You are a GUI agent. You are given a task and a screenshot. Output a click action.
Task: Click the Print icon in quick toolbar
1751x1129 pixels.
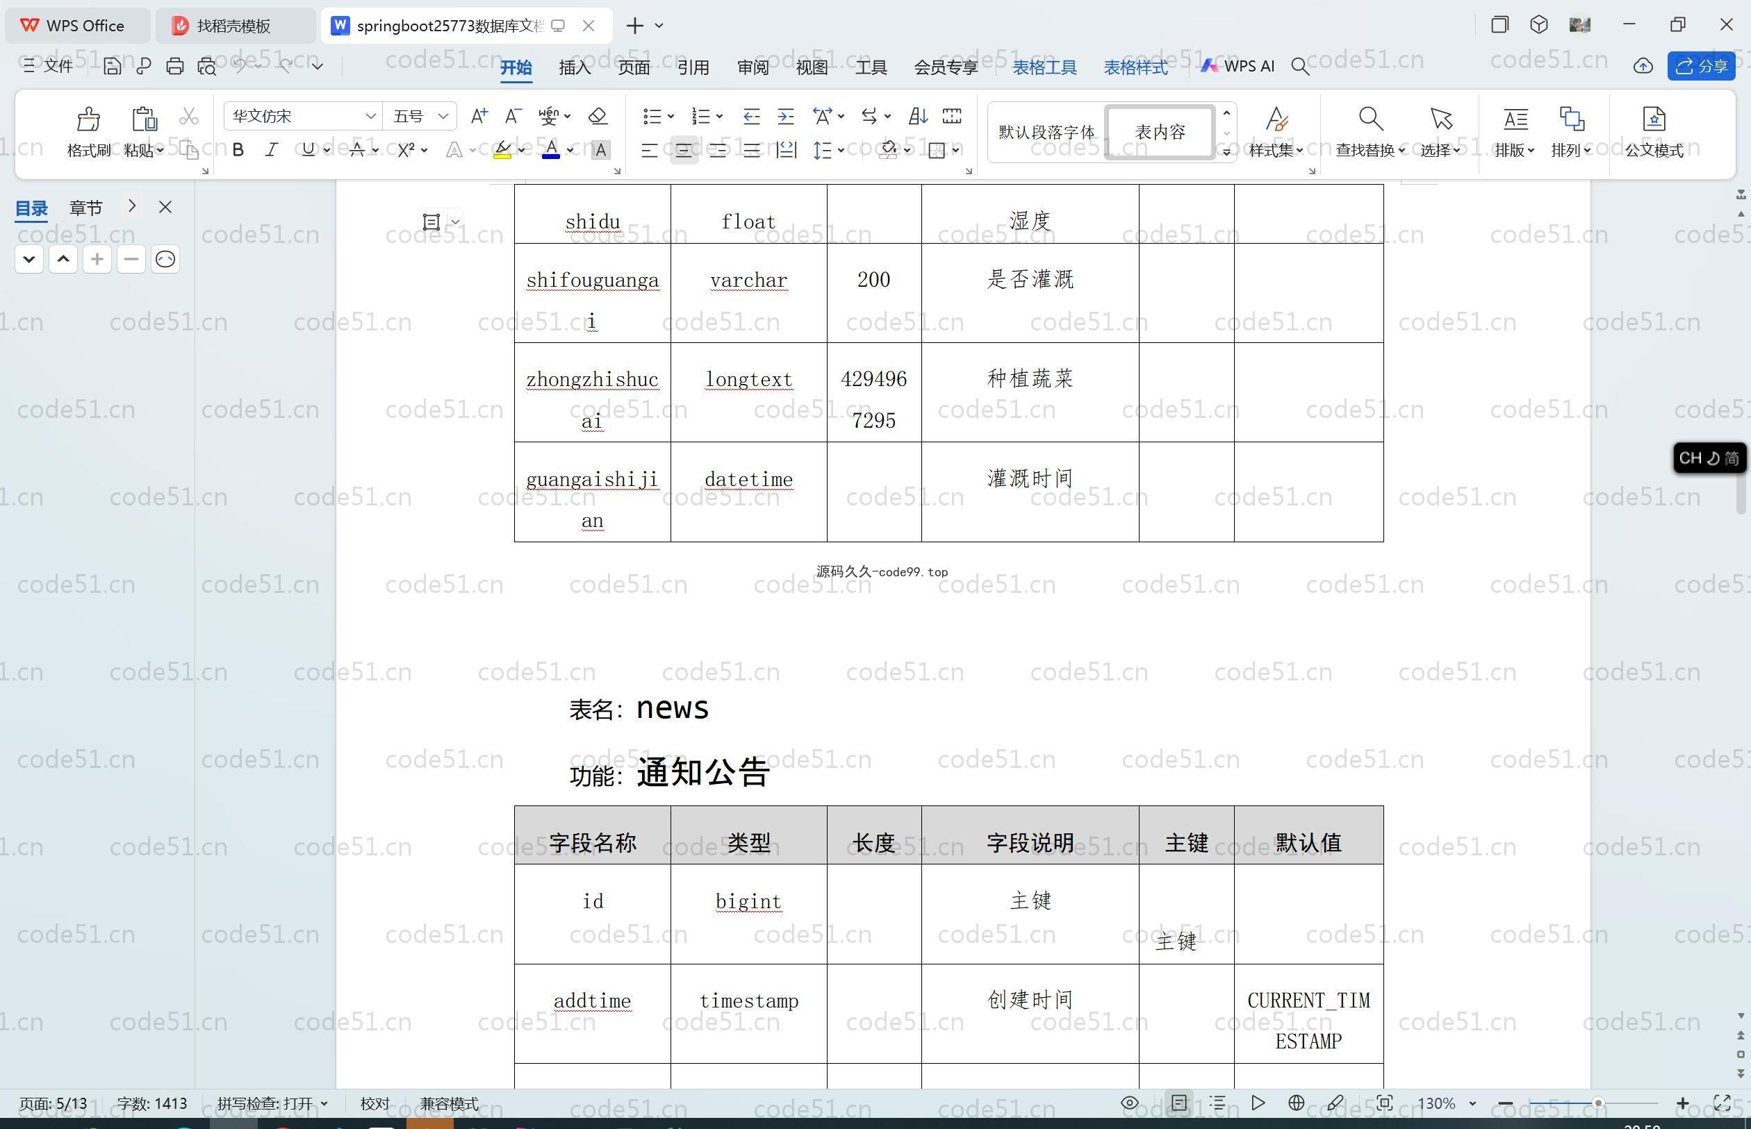click(174, 67)
